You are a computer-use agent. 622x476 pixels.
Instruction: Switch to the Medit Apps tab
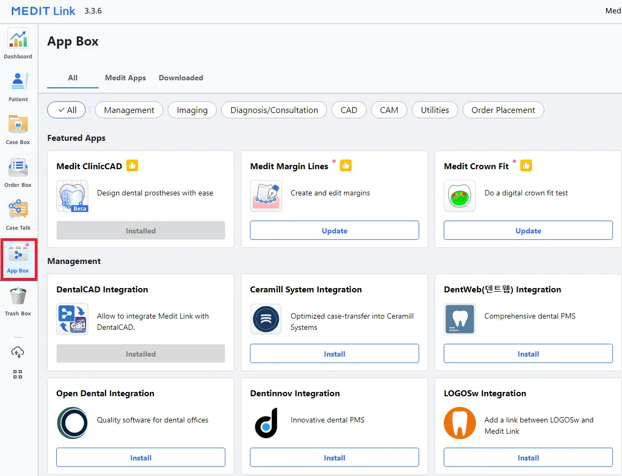pyautogui.click(x=125, y=78)
